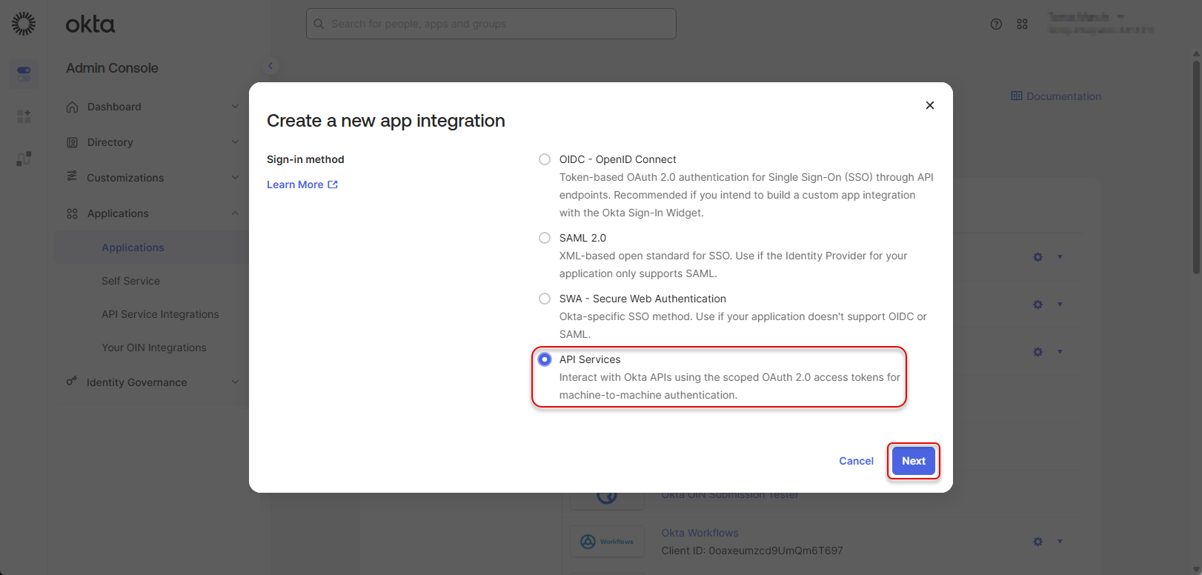The width and height of the screenshot is (1202, 575).
Task: Click the search for people, apps field
Action: [x=491, y=24]
